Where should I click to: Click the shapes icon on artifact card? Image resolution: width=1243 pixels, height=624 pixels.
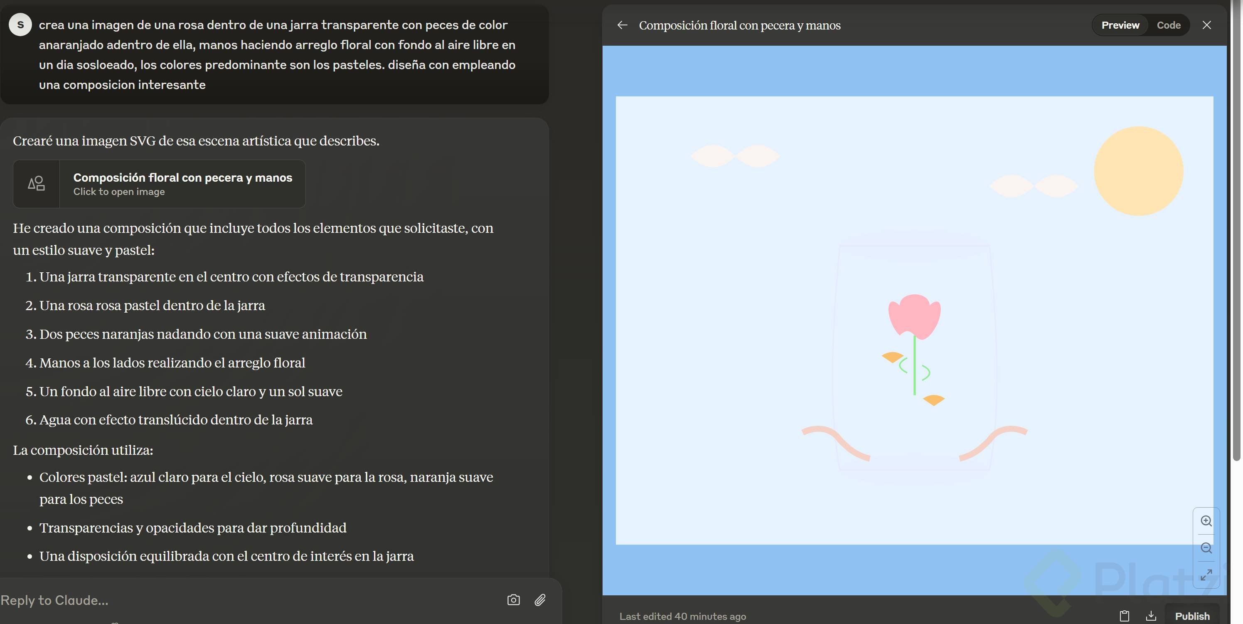(x=36, y=184)
